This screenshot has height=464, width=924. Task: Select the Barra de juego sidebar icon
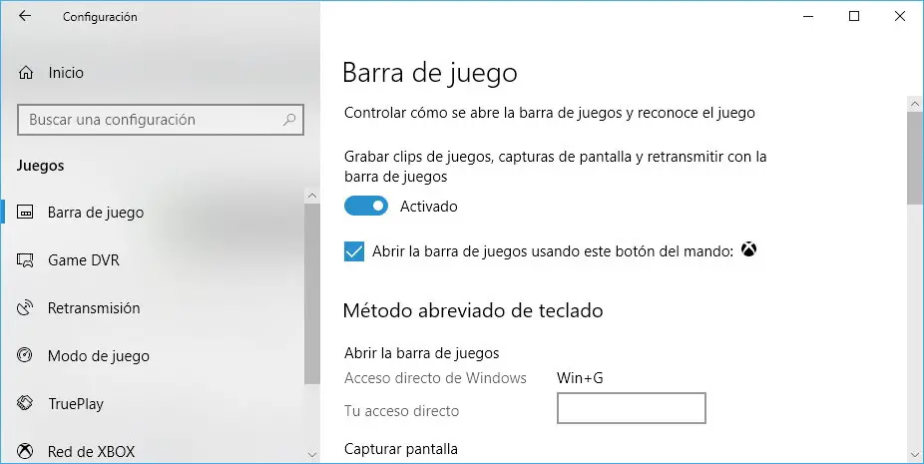pyautogui.click(x=27, y=213)
